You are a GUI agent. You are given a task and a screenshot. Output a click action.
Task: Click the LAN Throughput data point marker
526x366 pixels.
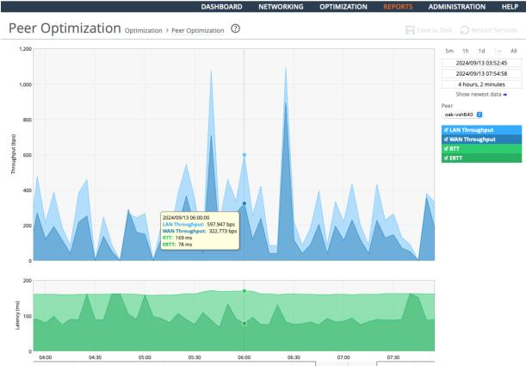pyautogui.click(x=244, y=155)
